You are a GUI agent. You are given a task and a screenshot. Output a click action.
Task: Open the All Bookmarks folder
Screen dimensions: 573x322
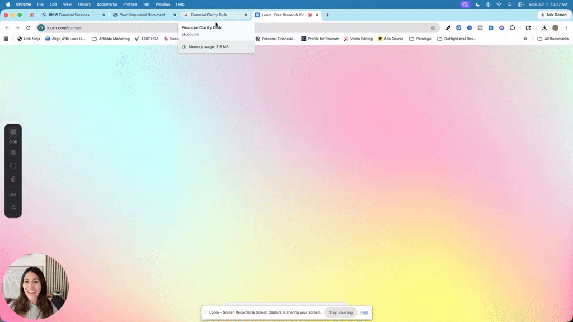click(x=553, y=39)
